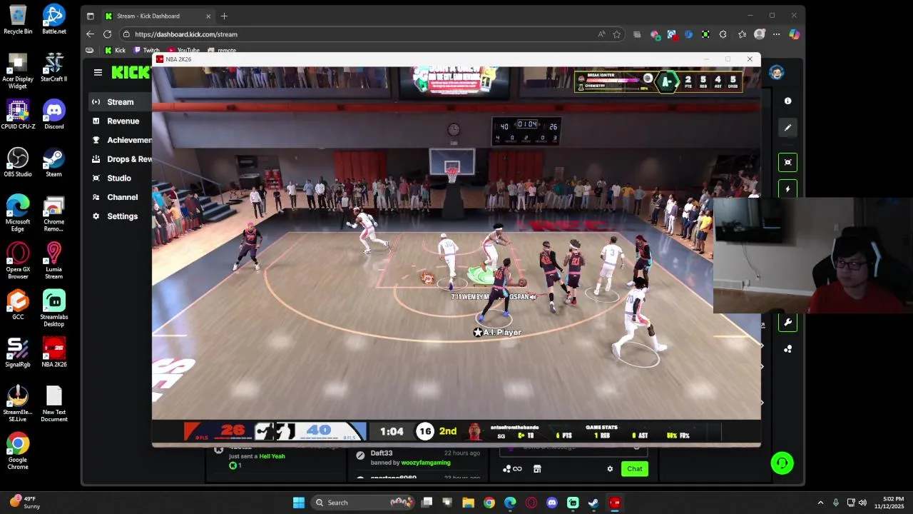This screenshot has width=913, height=514.
Task: Show hidden system tray icons
Action: (x=820, y=503)
